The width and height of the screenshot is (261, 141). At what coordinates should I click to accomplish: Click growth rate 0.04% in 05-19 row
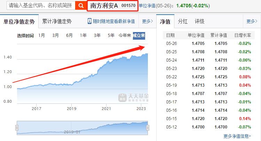tap(245, 85)
